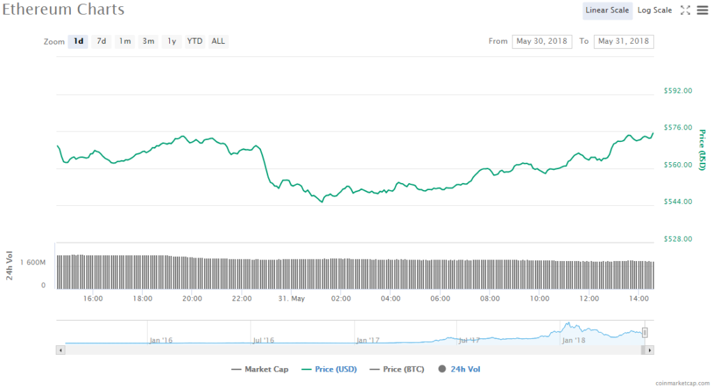Click the scrollbar left arrow
The image size is (713, 389).
pos(61,350)
